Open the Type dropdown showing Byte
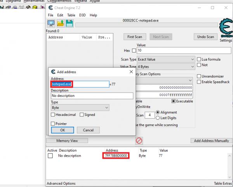 [80, 107]
